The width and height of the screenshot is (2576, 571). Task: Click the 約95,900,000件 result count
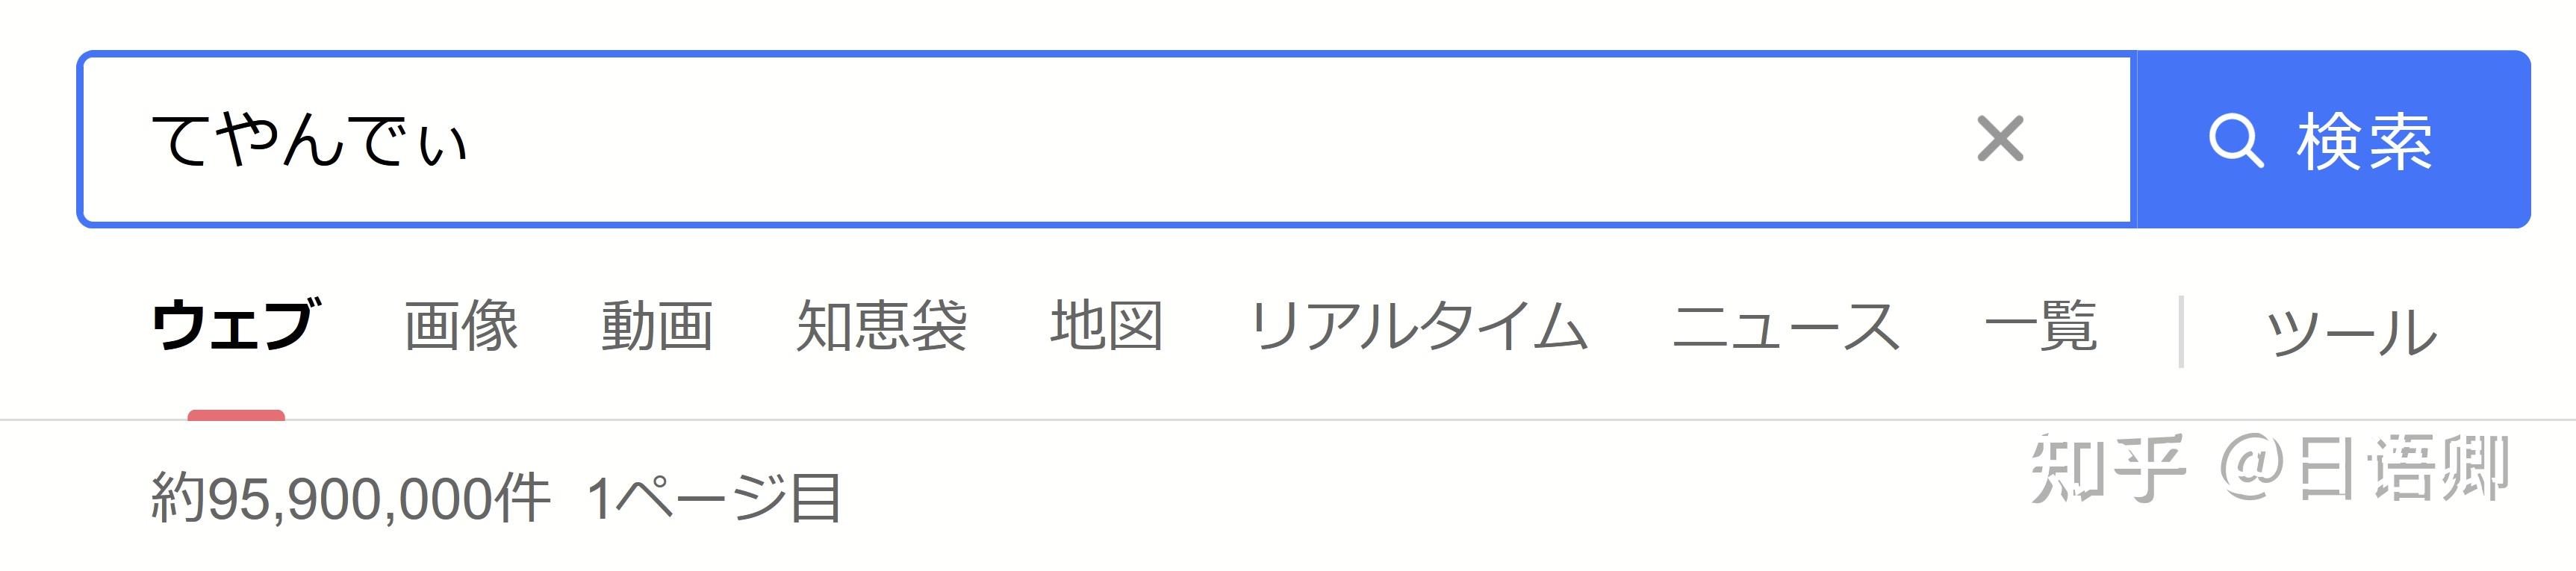[351, 498]
